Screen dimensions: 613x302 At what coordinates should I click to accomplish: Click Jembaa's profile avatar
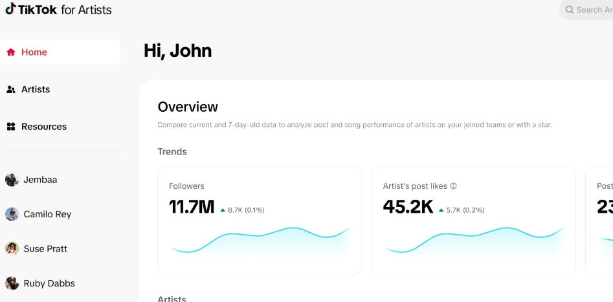[x=12, y=180]
